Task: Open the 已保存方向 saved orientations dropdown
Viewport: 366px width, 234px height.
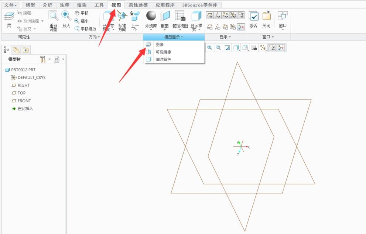Action: point(109,28)
